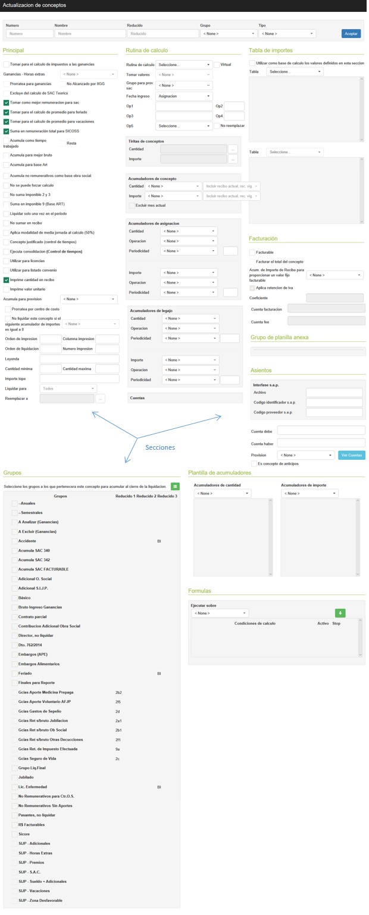Check the Virtual option next to Rutina de calculo

(x=217, y=64)
